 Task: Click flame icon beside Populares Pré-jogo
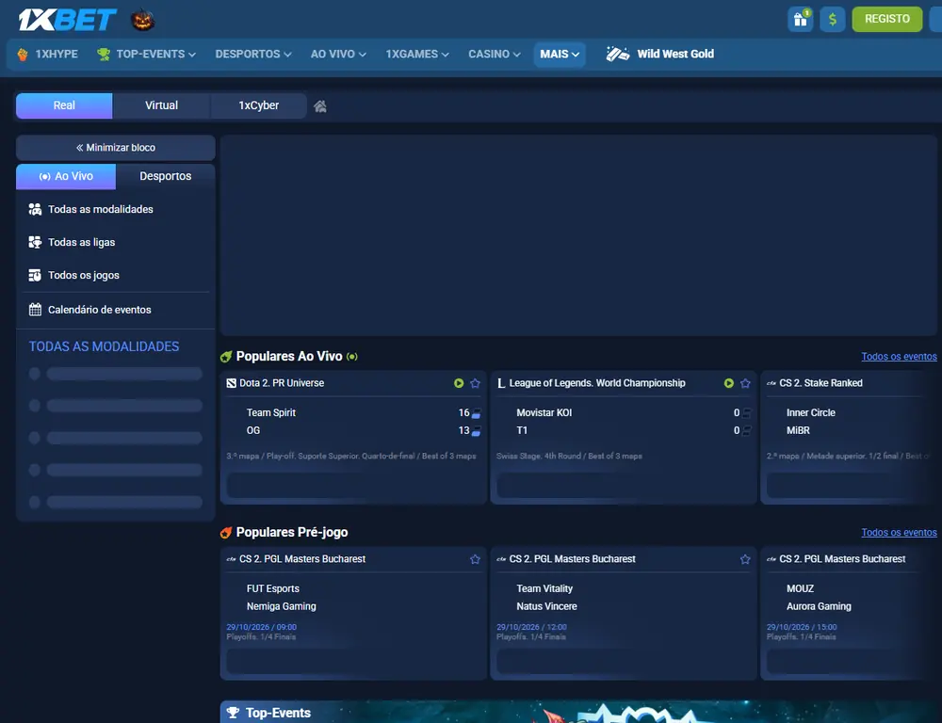[226, 532]
